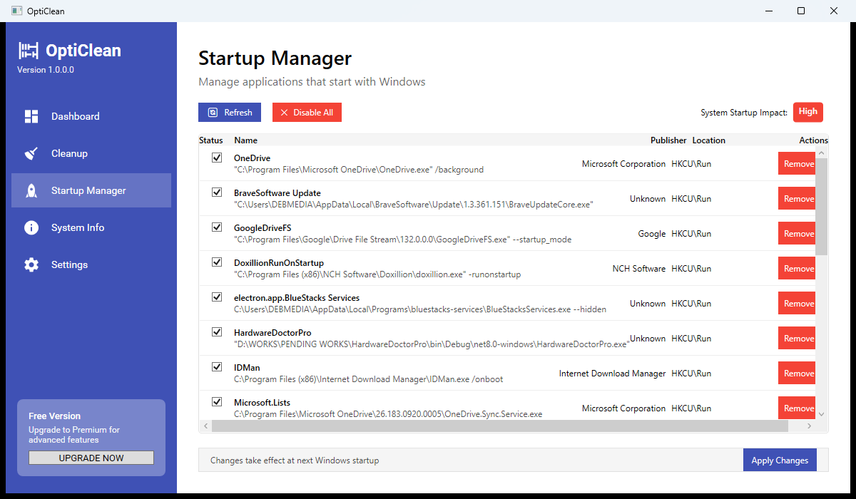Click the Free Version label

[55, 416]
